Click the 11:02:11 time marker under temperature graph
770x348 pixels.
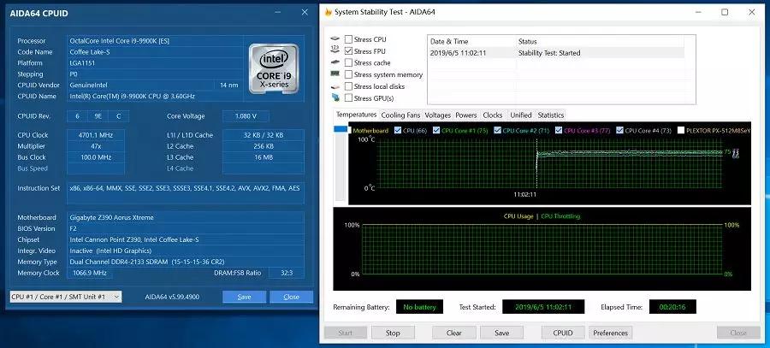(525, 194)
